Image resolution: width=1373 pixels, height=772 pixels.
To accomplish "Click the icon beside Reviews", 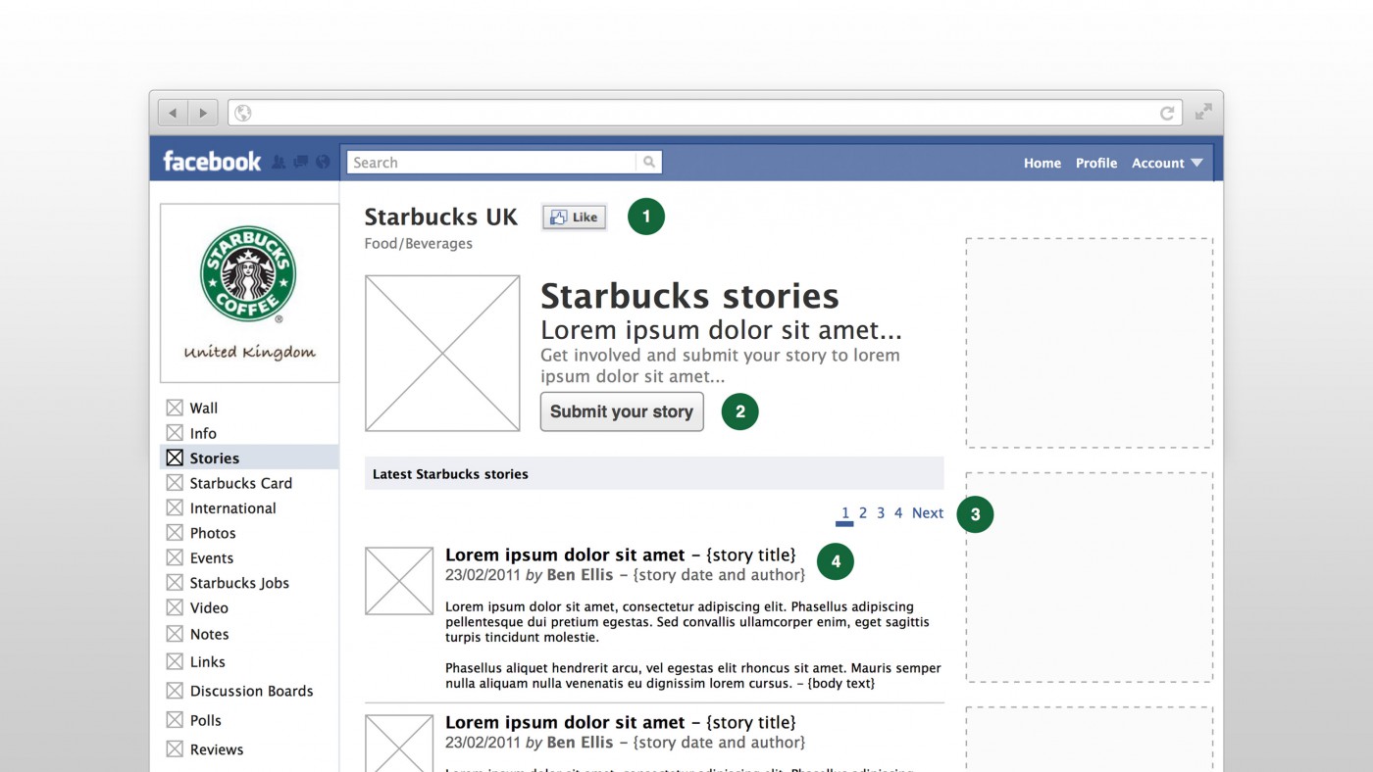I will coord(175,749).
